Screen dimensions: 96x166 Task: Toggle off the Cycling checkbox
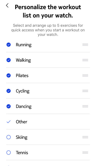(x=9, y=91)
